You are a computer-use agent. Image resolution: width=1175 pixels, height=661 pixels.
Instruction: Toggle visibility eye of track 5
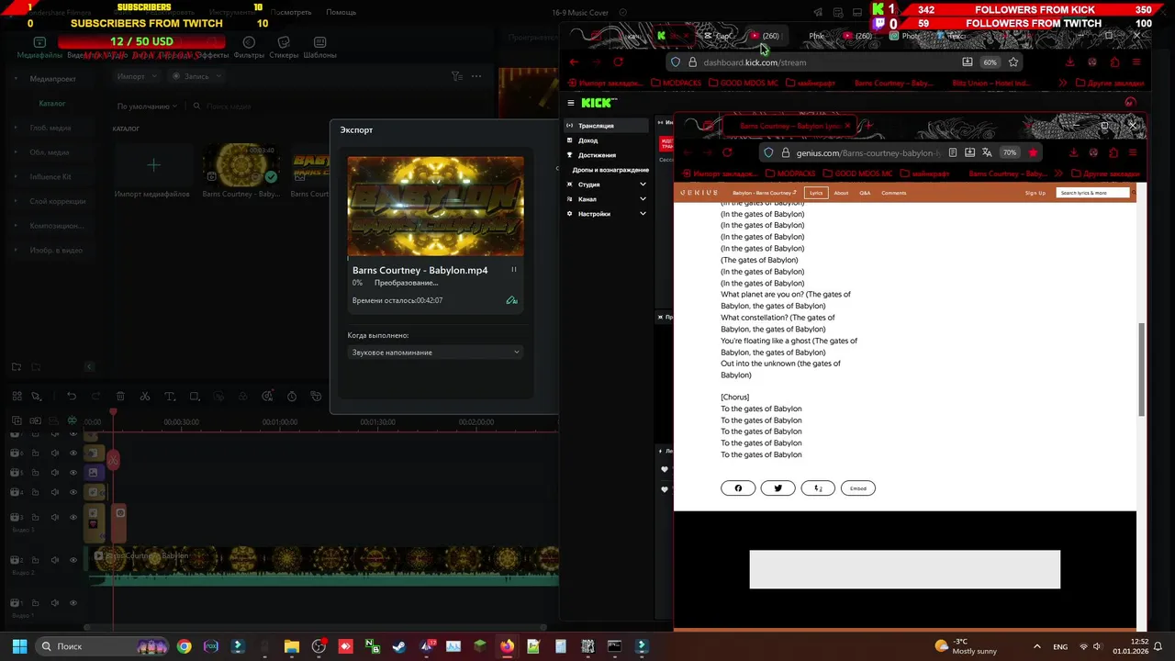pos(73,473)
